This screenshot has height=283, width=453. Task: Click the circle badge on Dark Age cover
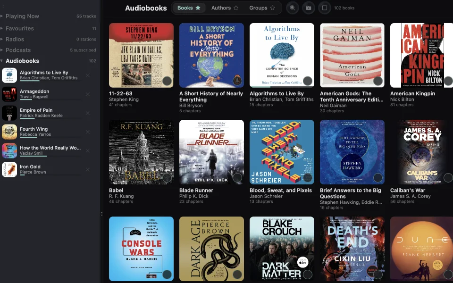click(x=237, y=275)
